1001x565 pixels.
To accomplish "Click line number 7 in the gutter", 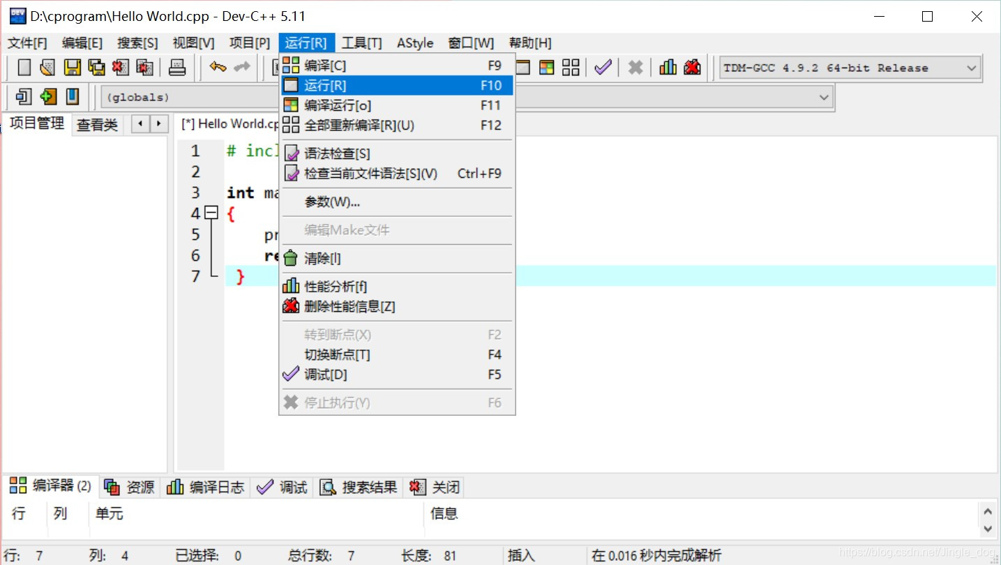I will click(x=195, y=276).
